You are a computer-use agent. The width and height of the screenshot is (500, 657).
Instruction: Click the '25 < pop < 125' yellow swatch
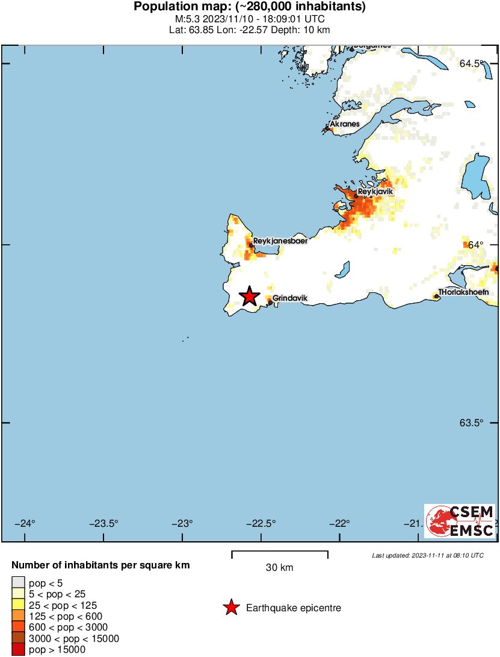(19, 605)
